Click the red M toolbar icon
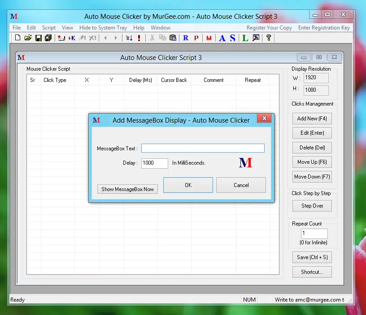This screenshot has height=315, width=366. (x=209, y=38)
